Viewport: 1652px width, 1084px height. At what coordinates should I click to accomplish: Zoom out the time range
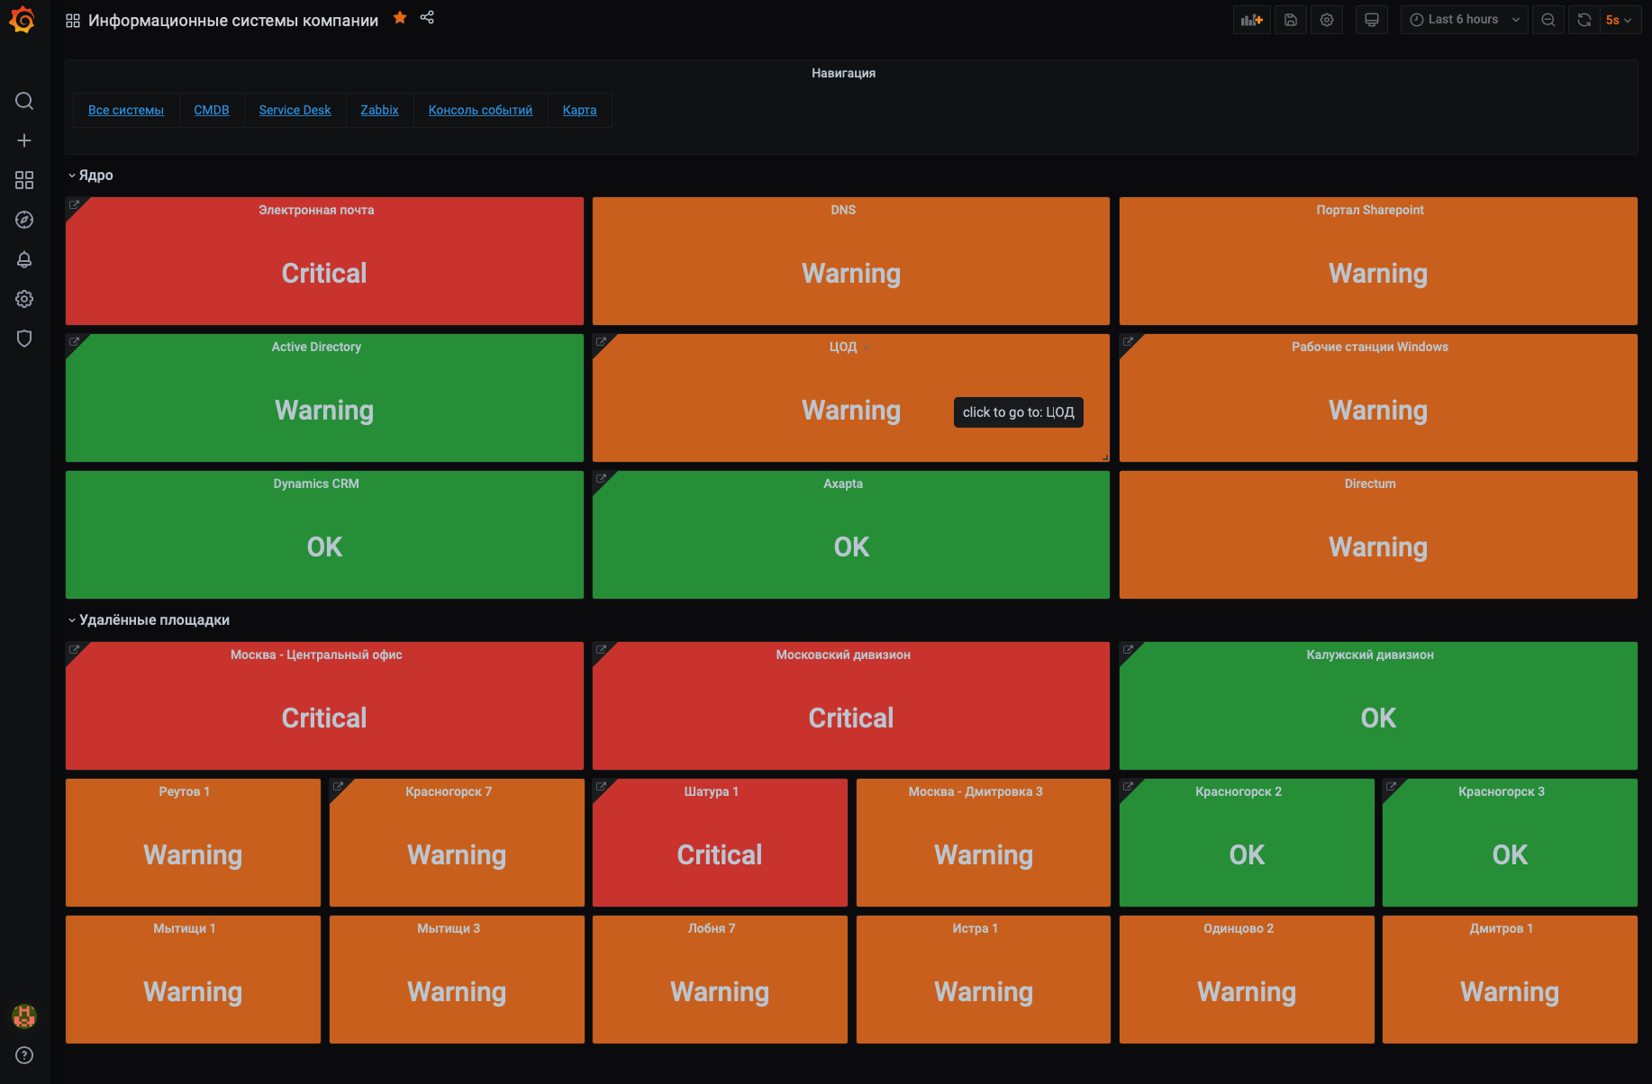point(1548,20)
